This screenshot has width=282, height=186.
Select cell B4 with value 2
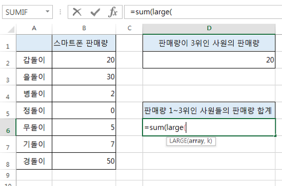pyautogui.click(x=84, y=94)
